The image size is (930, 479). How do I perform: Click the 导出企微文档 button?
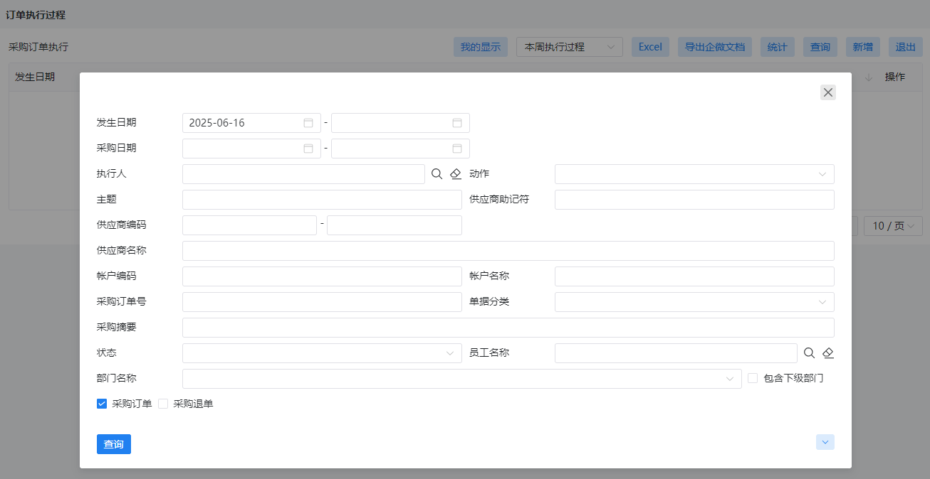click(715, 47)
